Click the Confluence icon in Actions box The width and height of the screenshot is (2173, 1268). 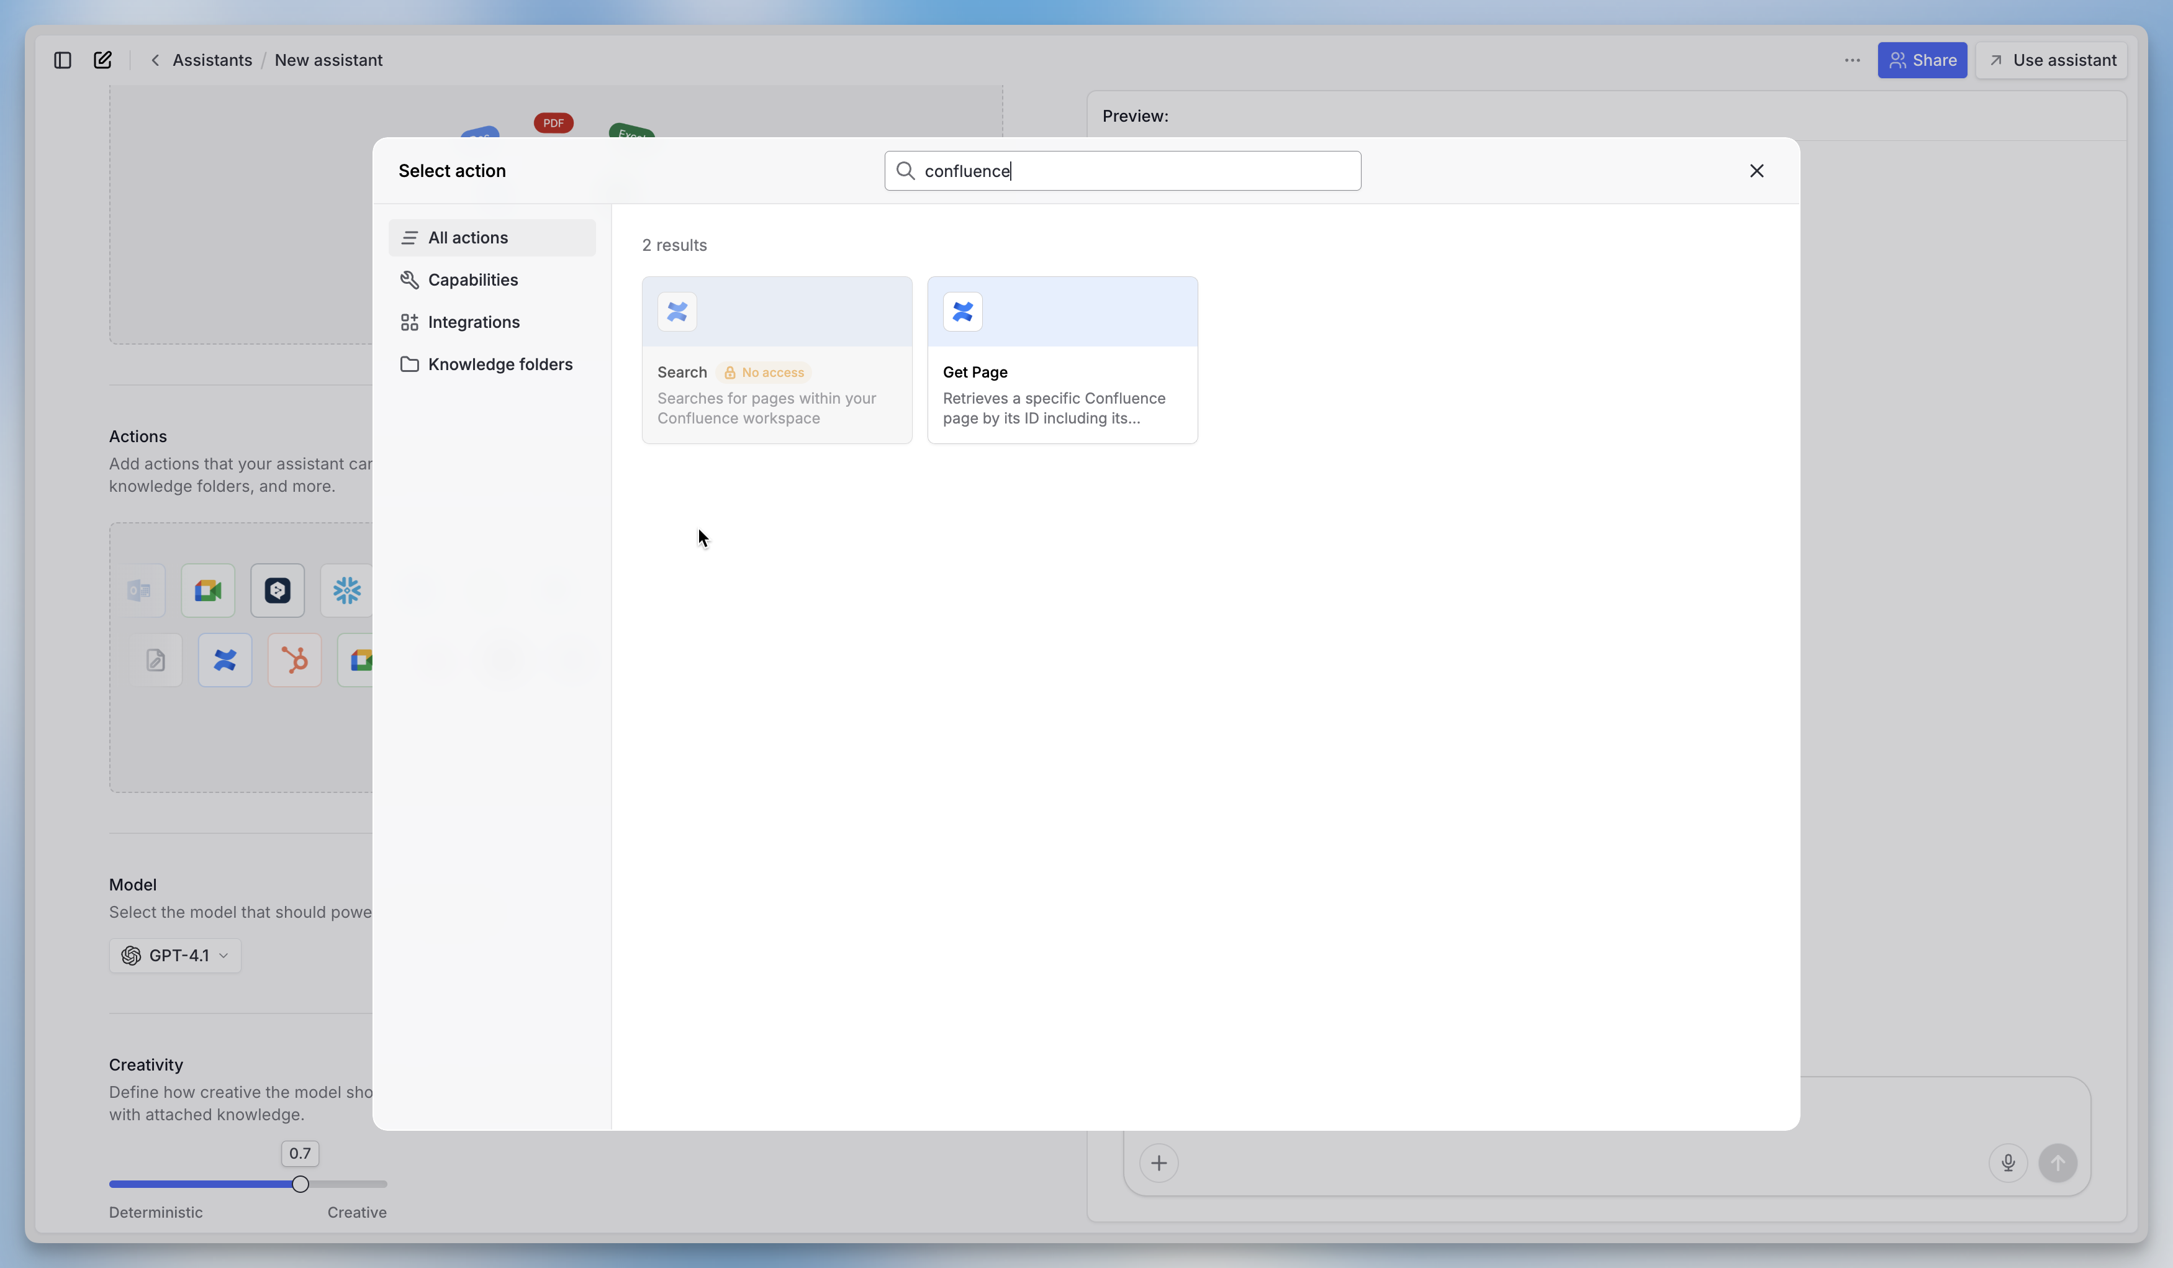pos(225,661)
